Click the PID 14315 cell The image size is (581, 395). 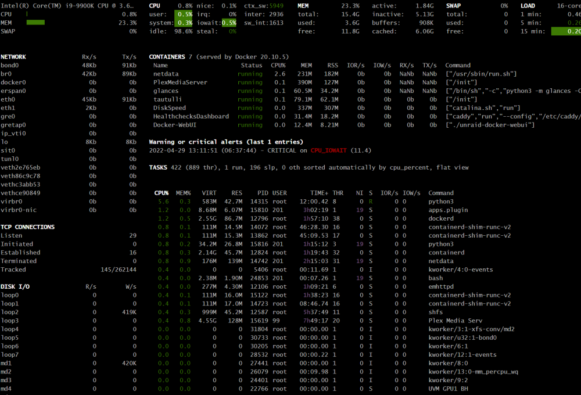tap(259, 201)
